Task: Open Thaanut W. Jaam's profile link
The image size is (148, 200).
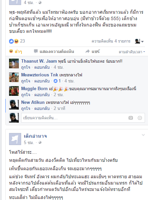Action: coord(39,61)
